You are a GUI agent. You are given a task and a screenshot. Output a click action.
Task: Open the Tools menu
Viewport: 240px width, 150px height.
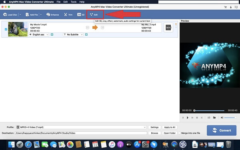[x=74, y=2]
